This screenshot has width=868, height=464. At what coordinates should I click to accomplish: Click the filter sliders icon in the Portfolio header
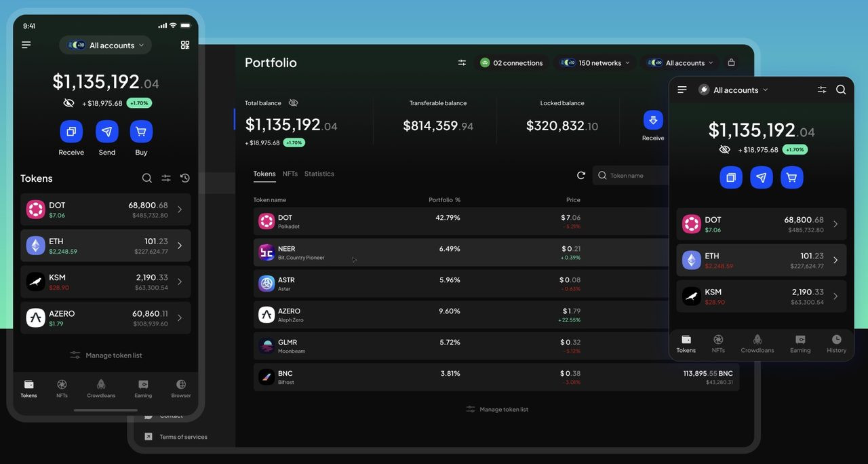tap(461, 62)
